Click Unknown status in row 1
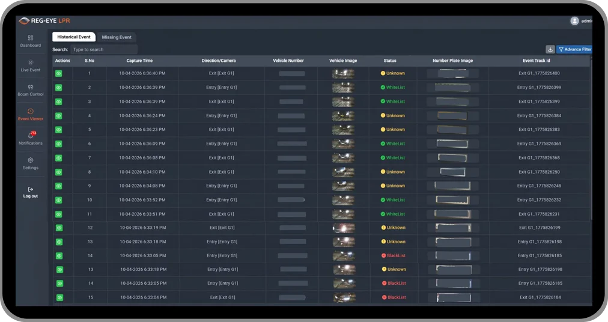The width and height of the screenshot is (608, 322). (x=392, y=73)
